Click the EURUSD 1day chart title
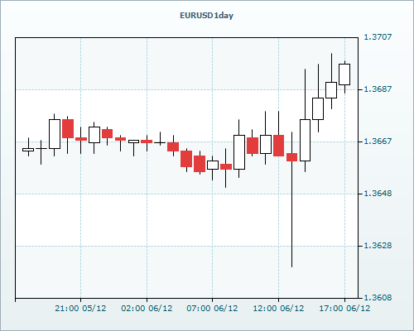 click(x=206, y=16)
